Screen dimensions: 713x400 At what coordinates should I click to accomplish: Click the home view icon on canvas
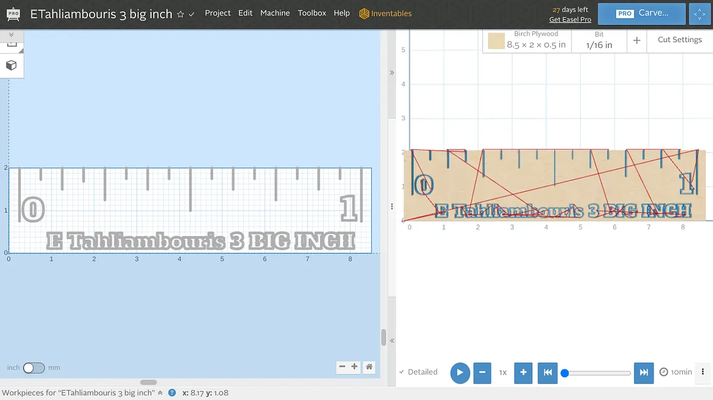tap(369, 367)
